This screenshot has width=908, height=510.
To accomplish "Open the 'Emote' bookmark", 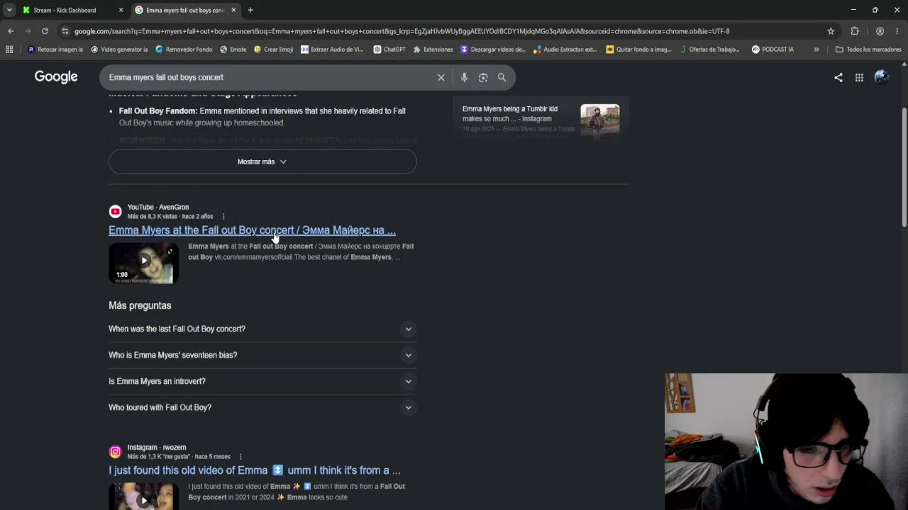I will (233, 50).
